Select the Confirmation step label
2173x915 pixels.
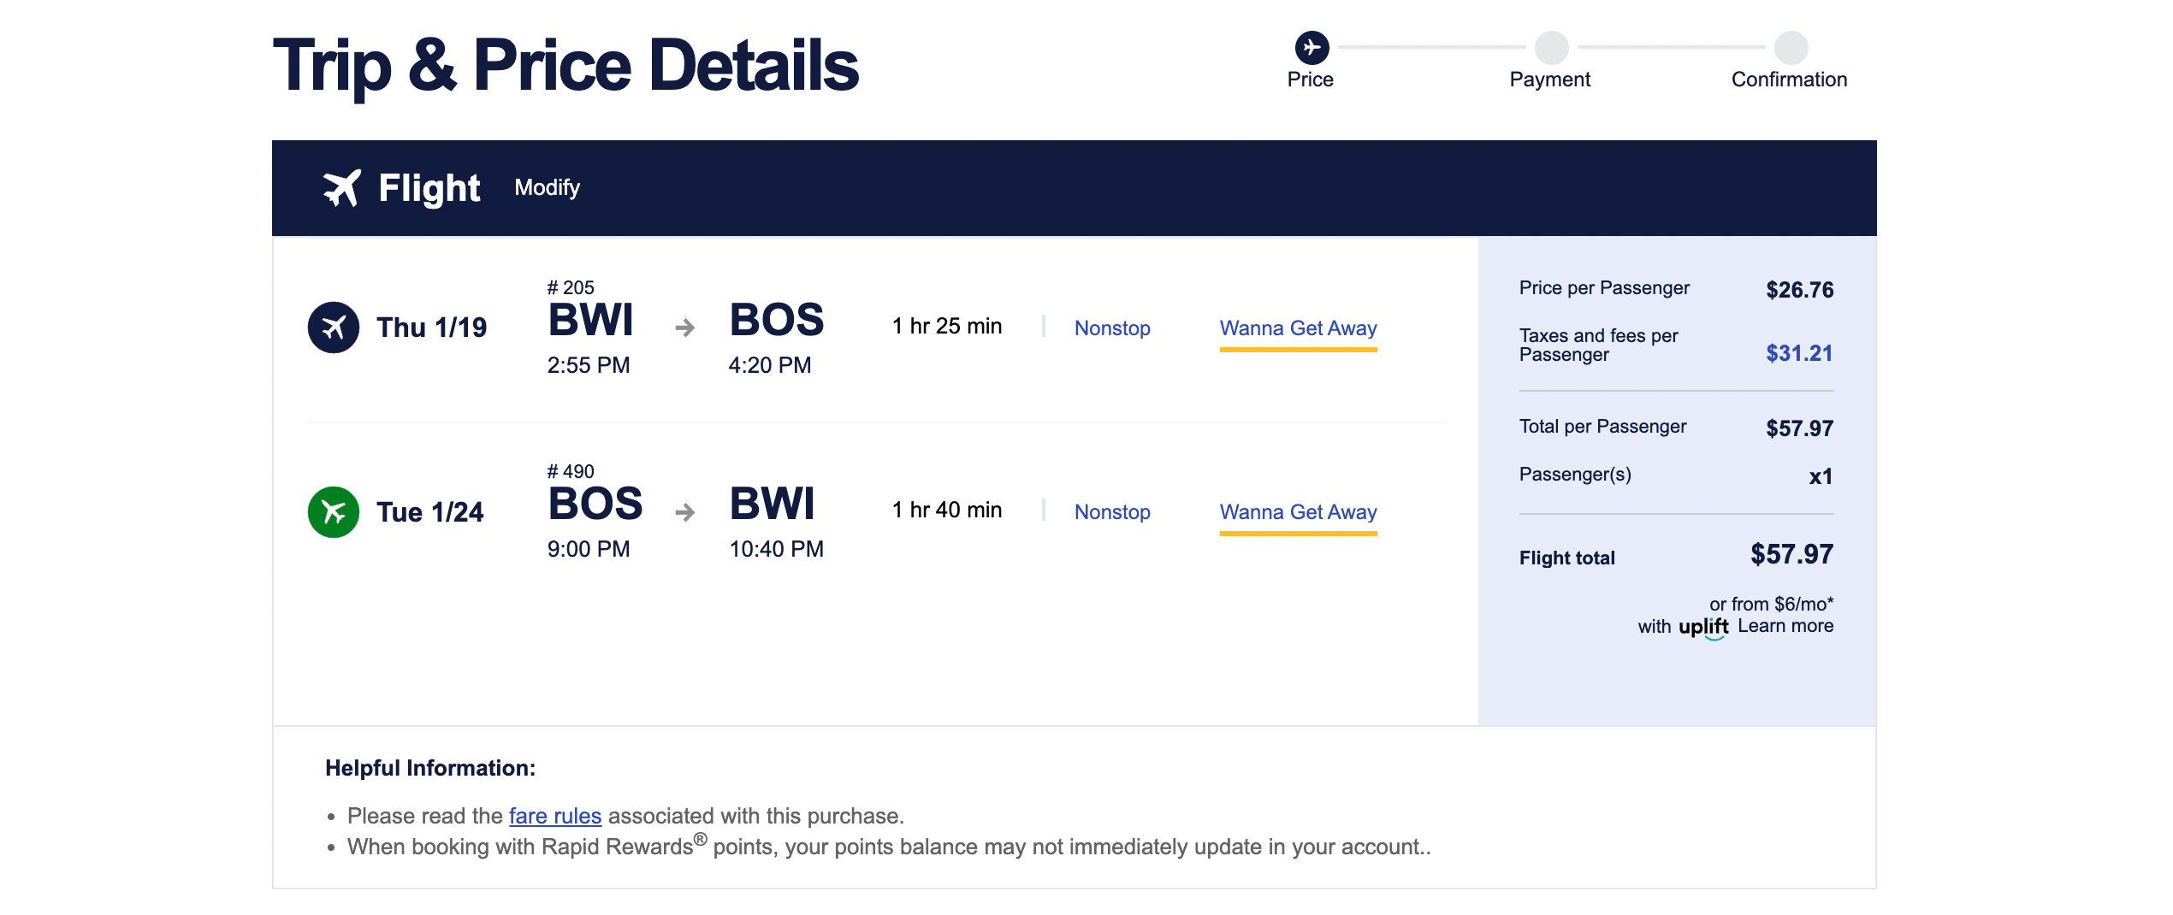click(1789, 80)
